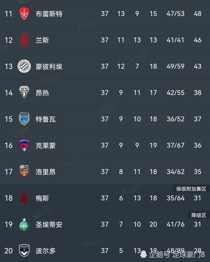
Task: Tap the Saint-Étienne green badge
Action: [x=24, y=225]
